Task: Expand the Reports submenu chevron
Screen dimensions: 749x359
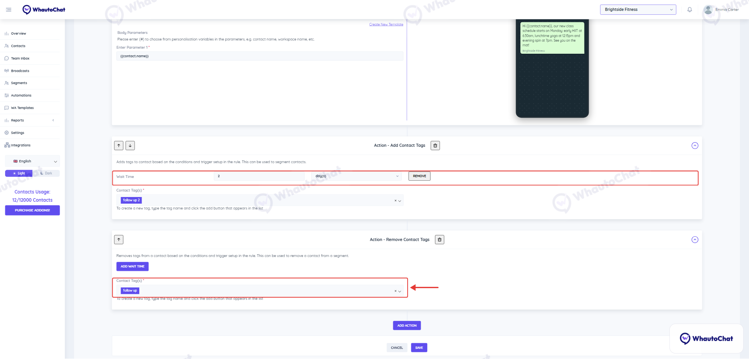Action: click(53, 120)
